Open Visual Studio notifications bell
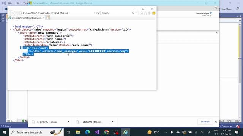This screenshot has height=136, width=243. [x=237, y=126]
